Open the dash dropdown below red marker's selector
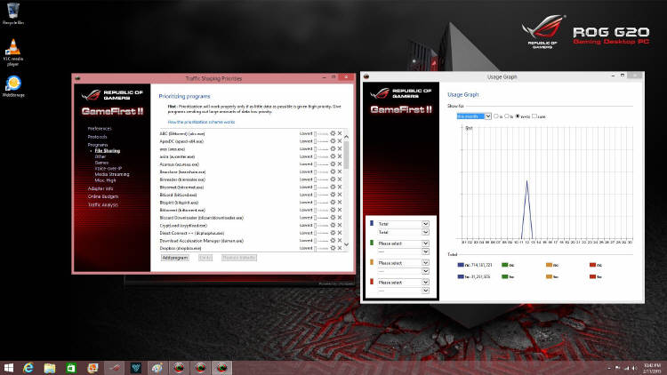Image resolution: width=667 pixels, height=375 pixels. coord(403,291)
